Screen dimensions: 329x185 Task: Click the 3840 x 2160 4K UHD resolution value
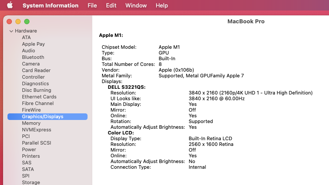(251, 93)
